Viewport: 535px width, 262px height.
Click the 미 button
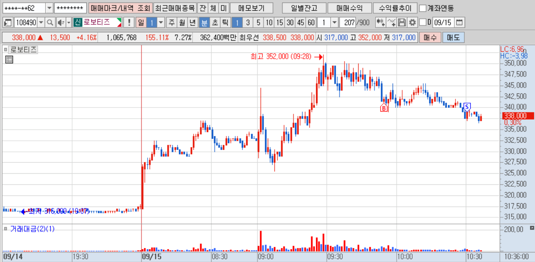click(x=224, y=8)
